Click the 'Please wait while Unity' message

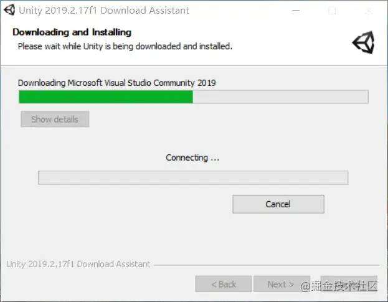[x=125, y=46]
